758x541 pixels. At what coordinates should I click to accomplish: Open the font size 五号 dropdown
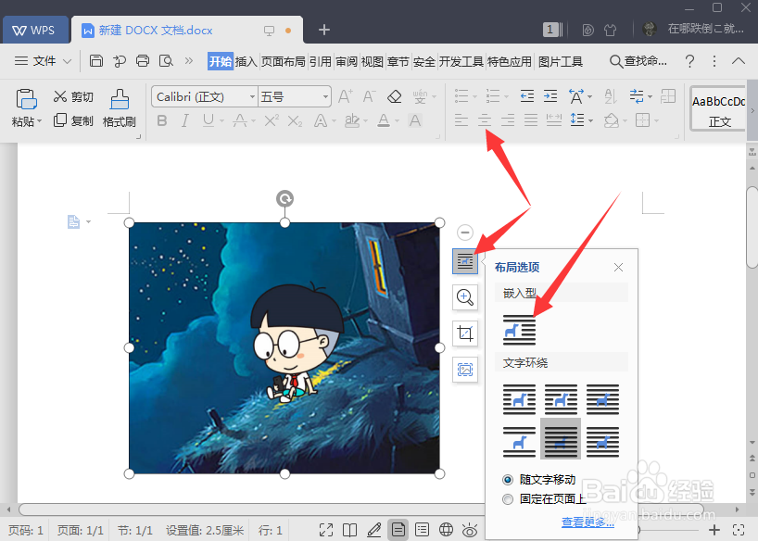click(x=326, y=97)
